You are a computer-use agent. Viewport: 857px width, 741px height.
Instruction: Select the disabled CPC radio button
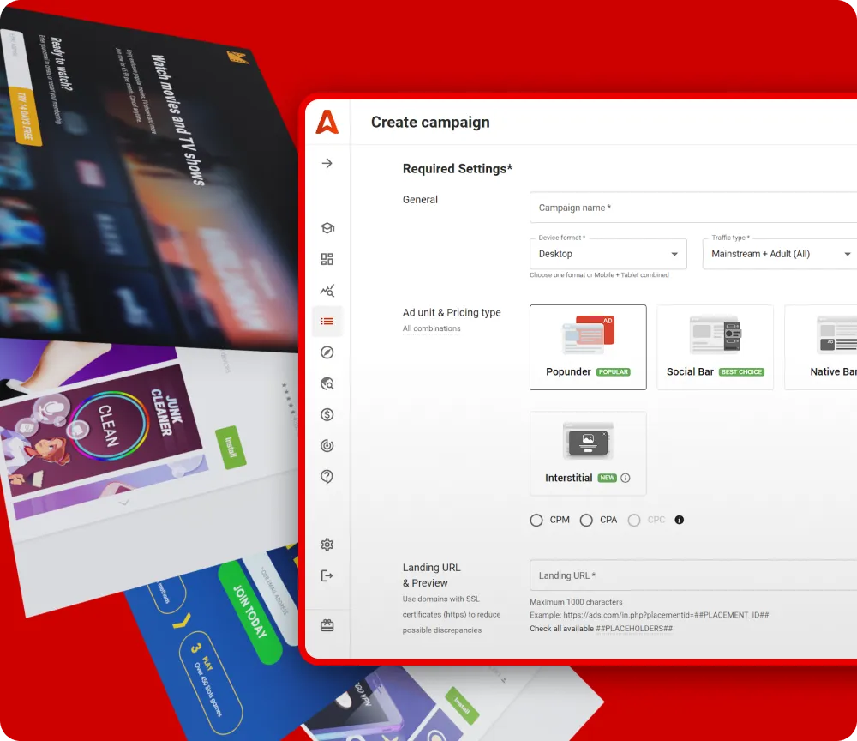pyautogui.click(x=634, y=520)
